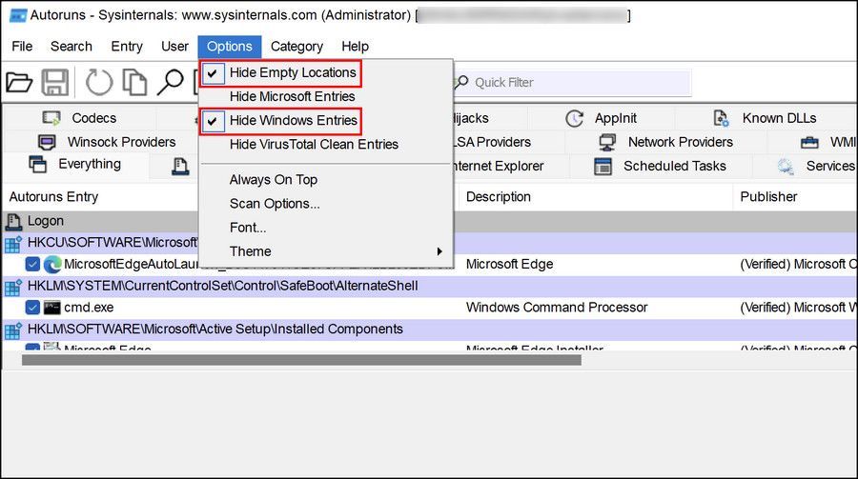This screenshot has height=479, width=858.
Task: Click the magnifier icon in Quick Filter
Action: 461,83
